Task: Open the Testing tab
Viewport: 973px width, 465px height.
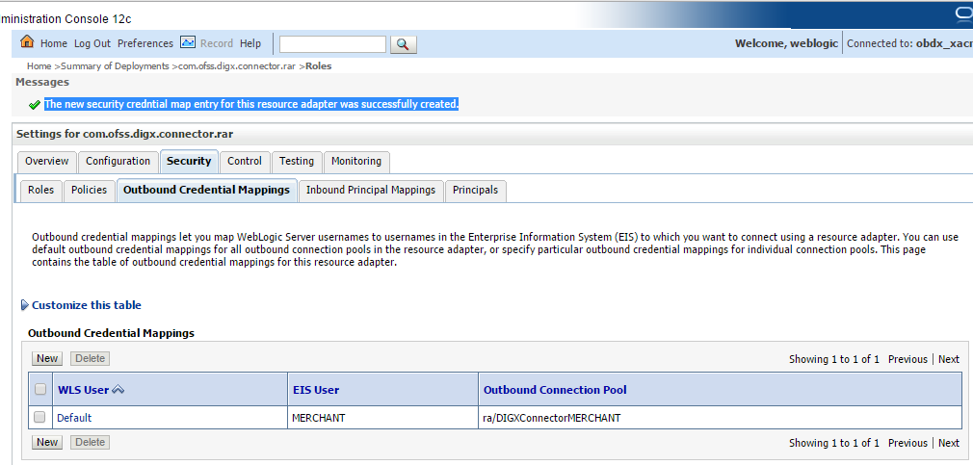Action: pyautogui.click(x=297, y=161)
